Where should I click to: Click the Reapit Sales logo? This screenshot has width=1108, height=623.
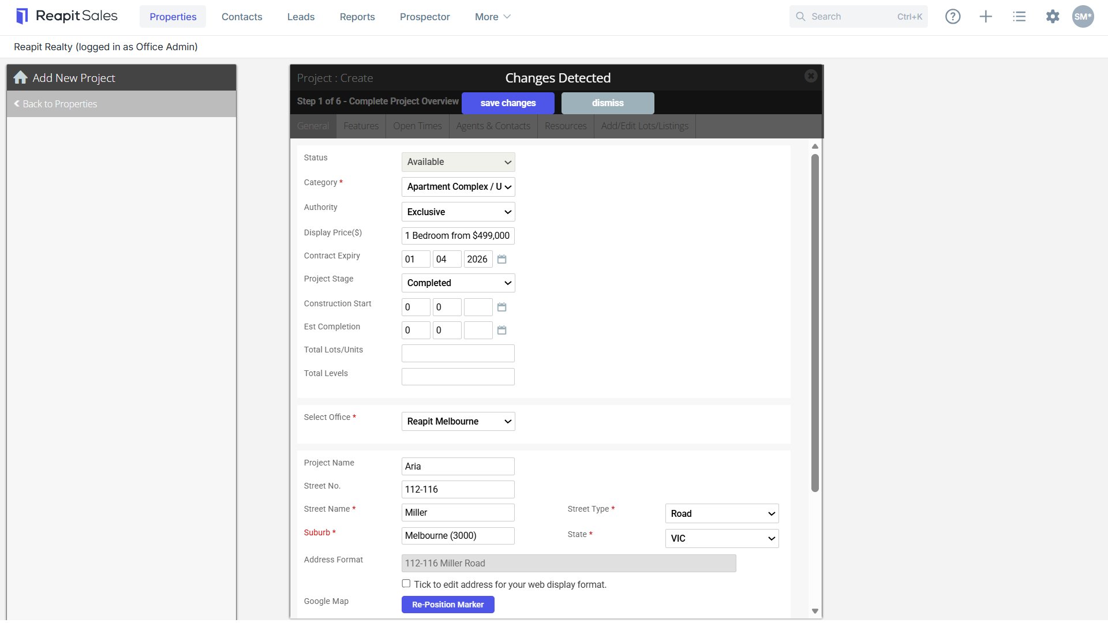[66, 16]
